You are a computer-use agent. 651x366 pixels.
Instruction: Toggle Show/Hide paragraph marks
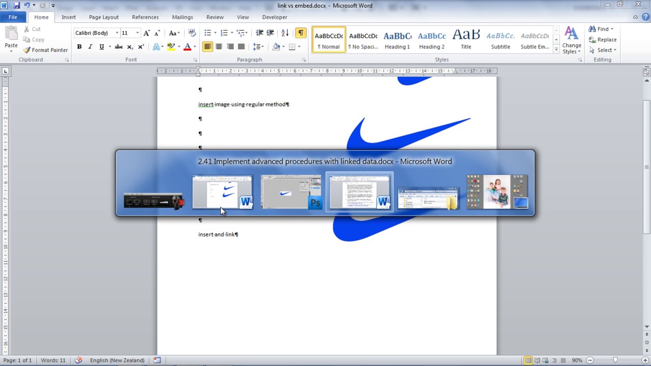pos(301,33)
